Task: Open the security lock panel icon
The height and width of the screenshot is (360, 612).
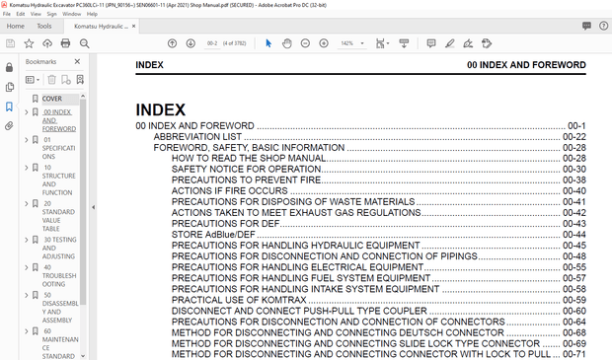Action: tap(9, 67)
